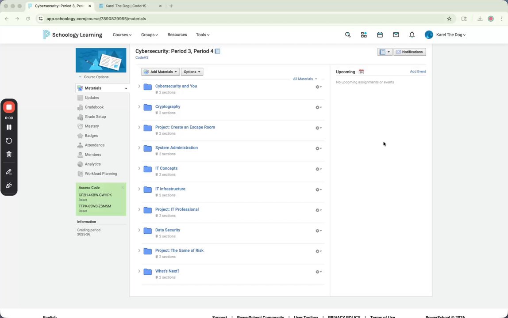The height and width of the screenshot is (318, 508).
Task: Click the Upcoming calendar icon
Action: [361, 72]
